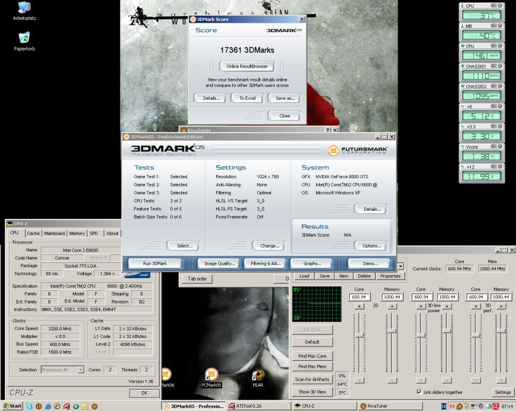
Task: Click the media player quick launch icon
Action: (57, 406)
